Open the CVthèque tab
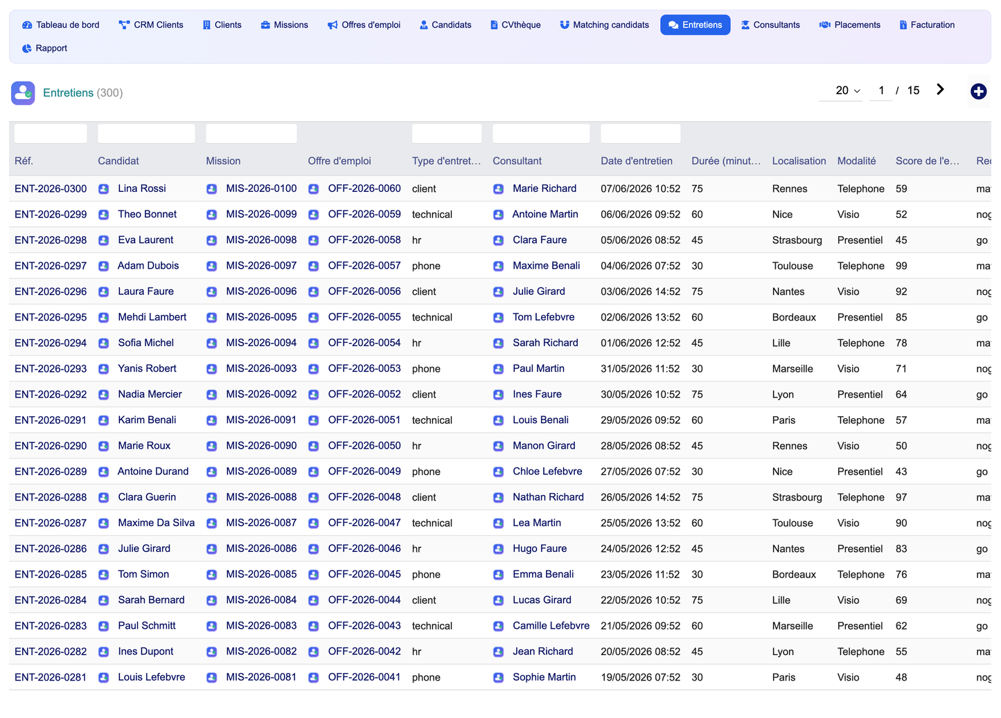 (x=515, y=25)
